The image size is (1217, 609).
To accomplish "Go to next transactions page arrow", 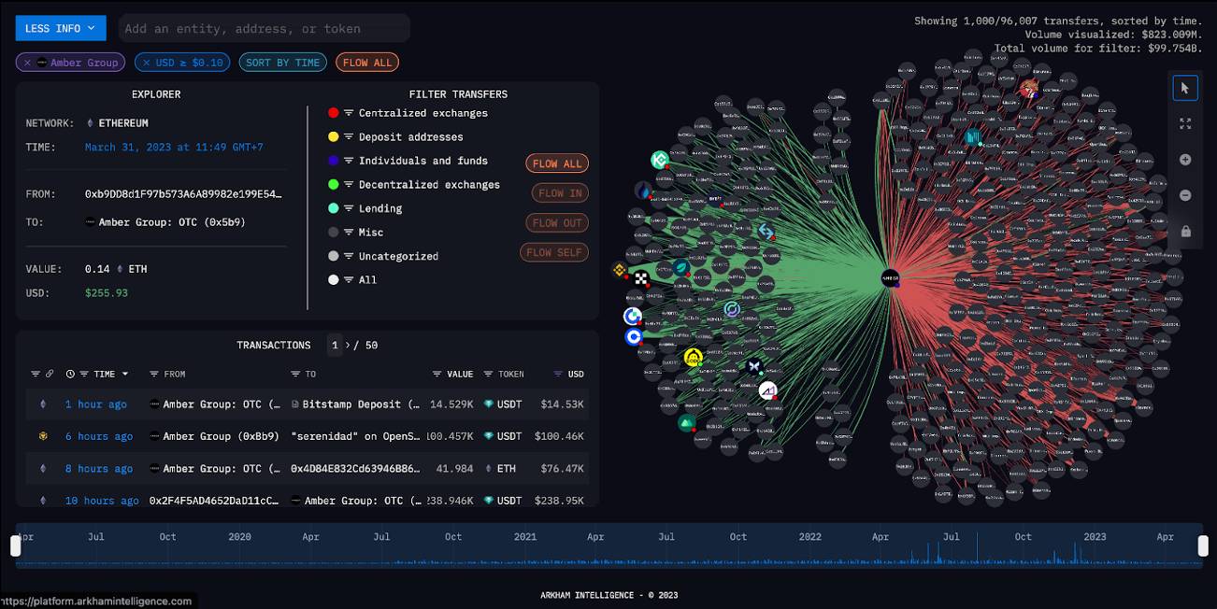I will pos(350,346).
